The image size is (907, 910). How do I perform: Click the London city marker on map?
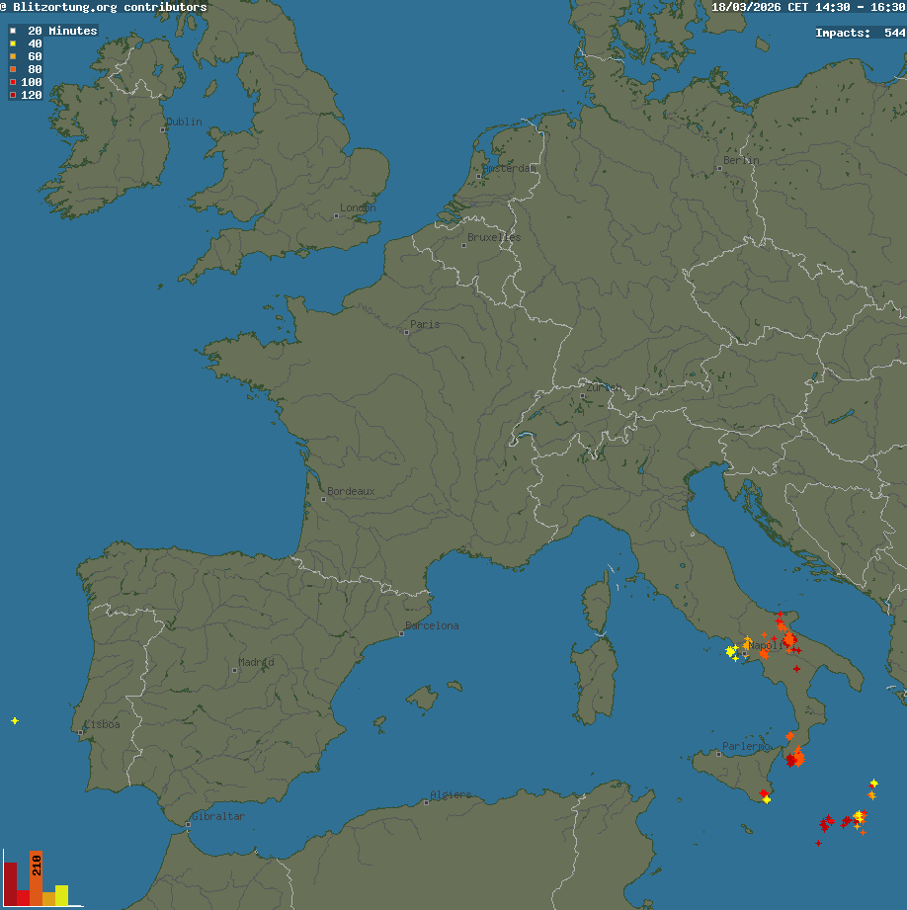click(337, 215)
